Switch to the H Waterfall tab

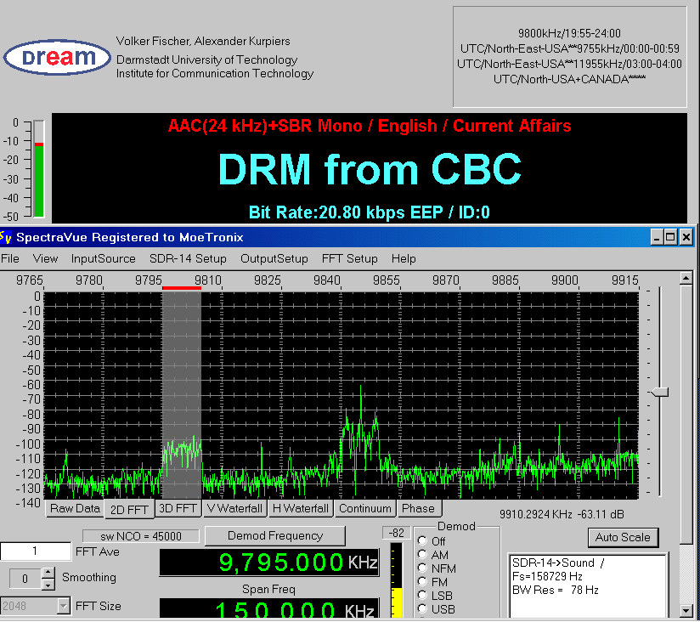301,508
